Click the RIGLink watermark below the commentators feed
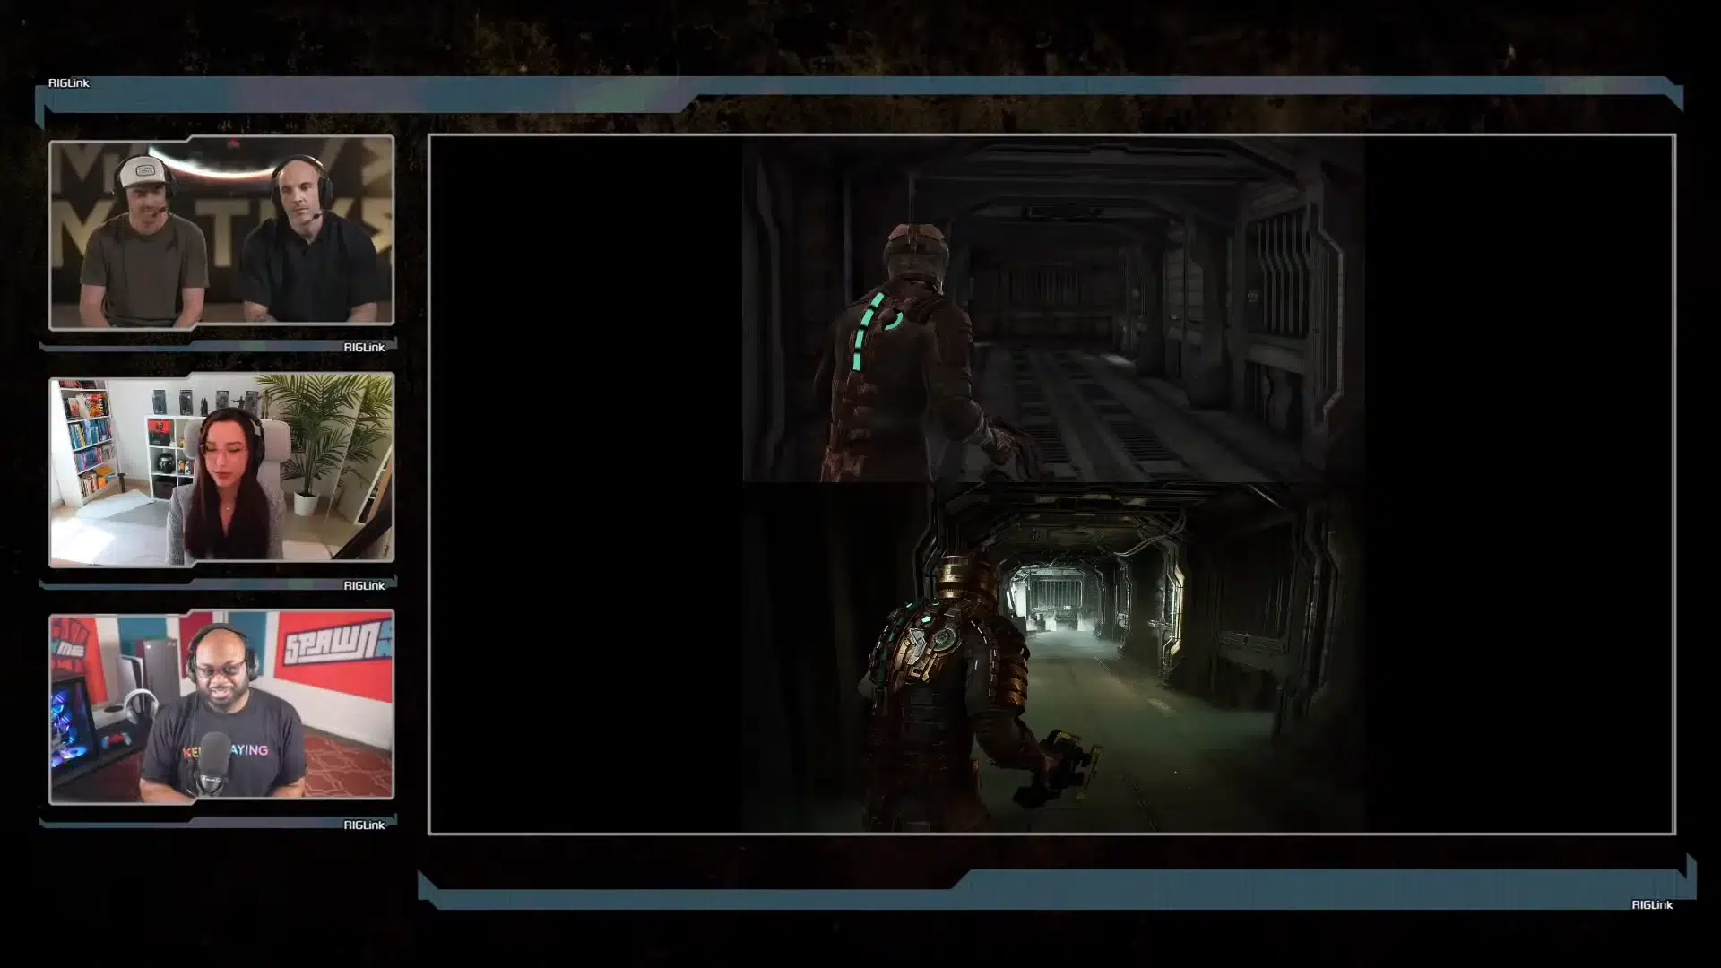This screenshot has width=1721, height=968. point(364,347)
